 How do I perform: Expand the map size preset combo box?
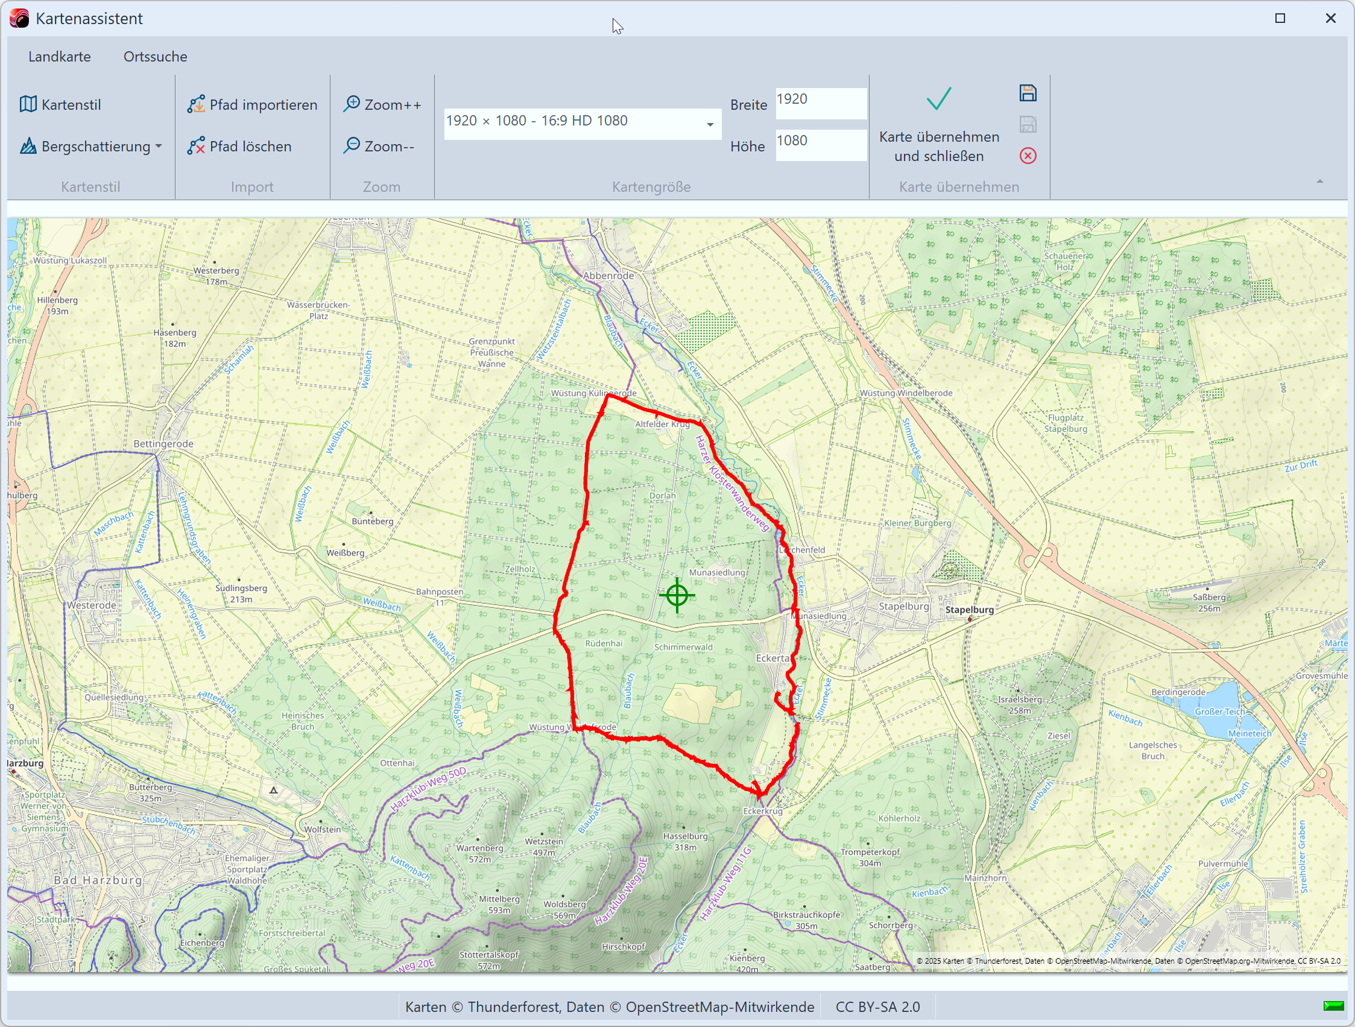pyautogui.click(x=709, y=124)
